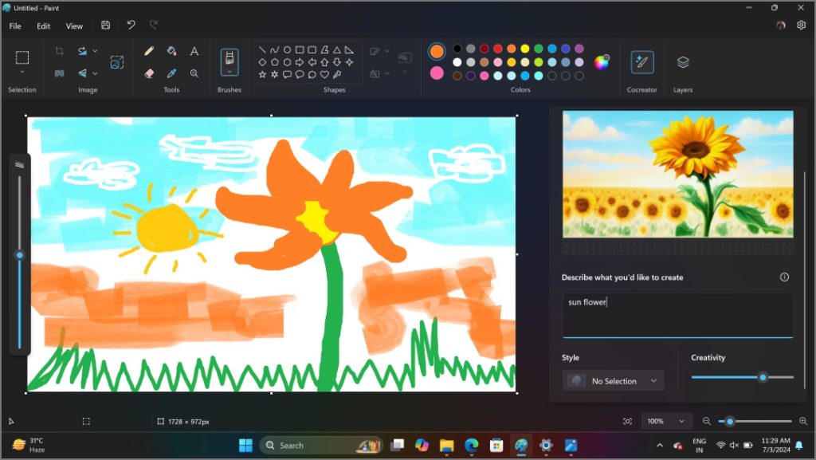Screen dimensions: 816x460
Task: Click the Undo button
Action: pyautogui.click(x=131, y=25)
